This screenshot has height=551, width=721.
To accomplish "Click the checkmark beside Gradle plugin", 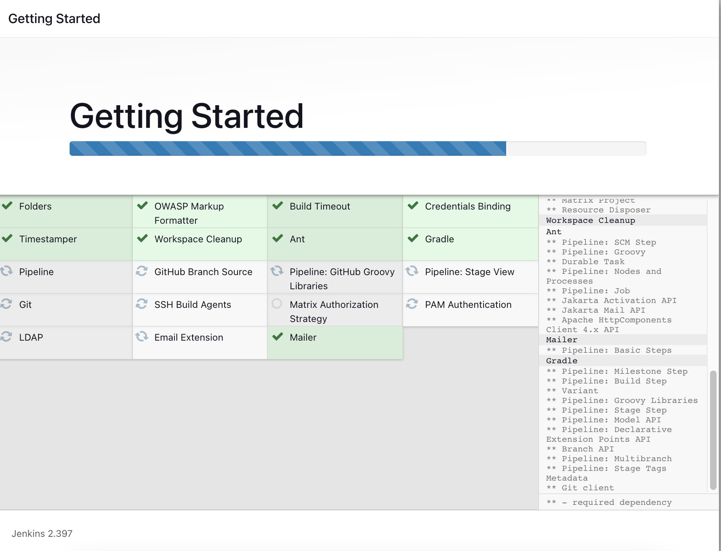I will pyautogui.click(x=413, y=238).
